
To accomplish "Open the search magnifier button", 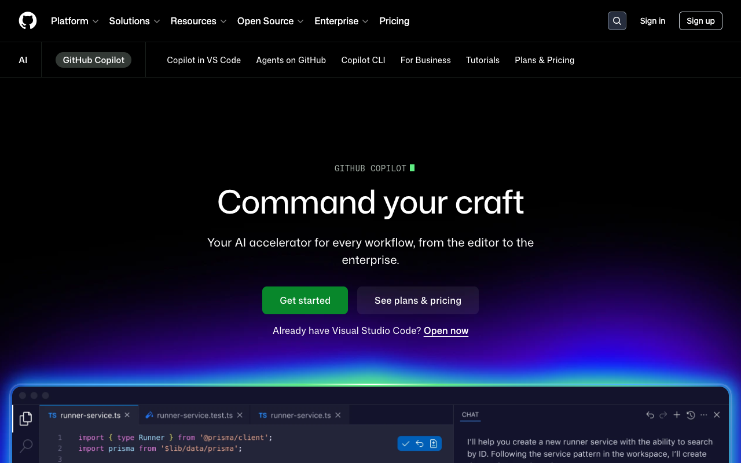I will coord(617,21).
